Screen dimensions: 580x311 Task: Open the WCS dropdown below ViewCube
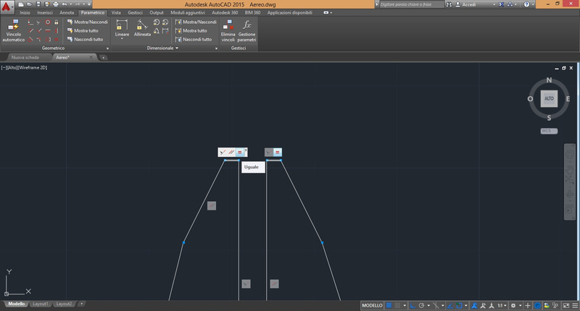[x=549, y=131]
